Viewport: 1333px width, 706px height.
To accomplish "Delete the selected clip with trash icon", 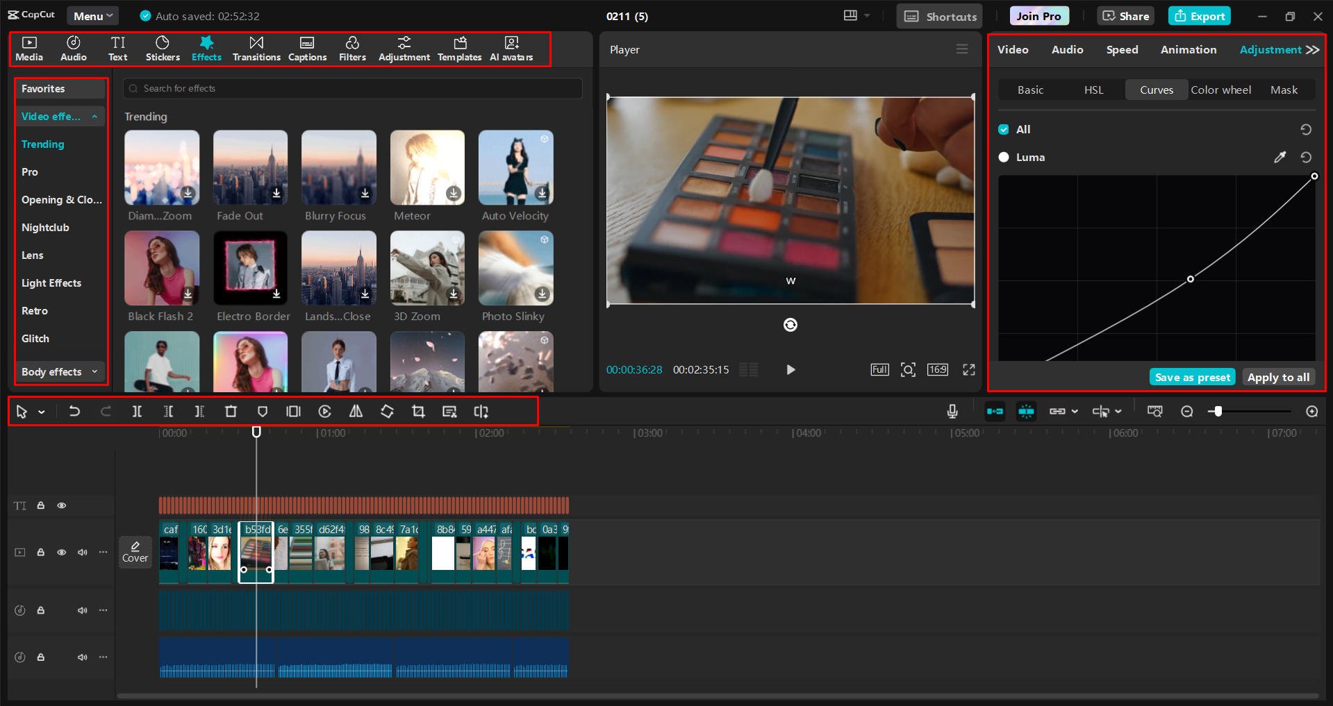I will pyautogui.click(x=231, y=411).
